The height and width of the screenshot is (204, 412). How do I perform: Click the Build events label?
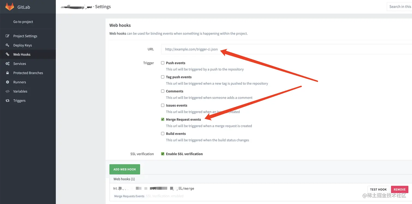tap(176, 134)
